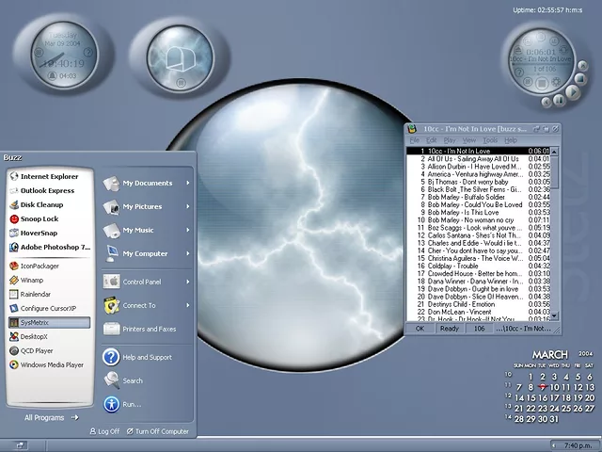Expand the Connect To submenu
This screenshot has height=452, width=602.
(188, 305)
